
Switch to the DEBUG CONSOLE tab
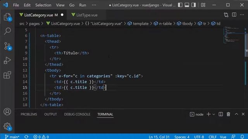(x=77, y=114)
